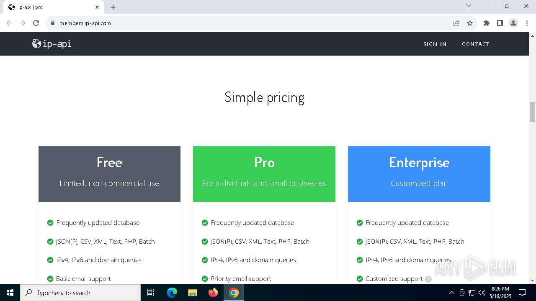The width and height of the screenshot is (536, 301).
Task: Click 'Customized plan' subtitle
Action: (419, 183)
